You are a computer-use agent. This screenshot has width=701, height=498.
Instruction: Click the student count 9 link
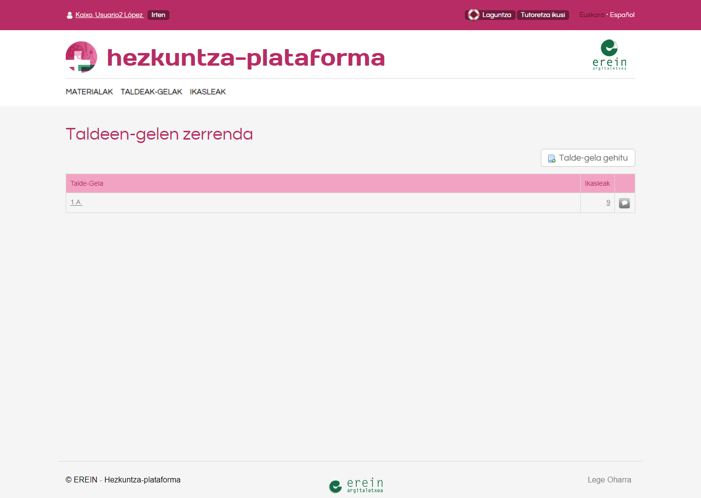(608, 202)
